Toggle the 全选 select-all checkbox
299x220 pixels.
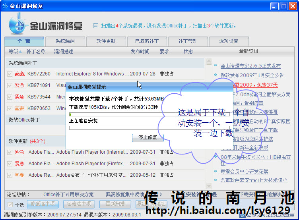coord(10,205)
